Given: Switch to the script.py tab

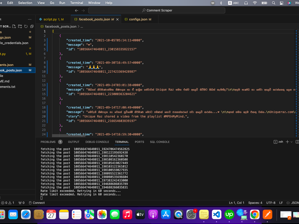Looking at the screenshot, I should click(52, 19).
